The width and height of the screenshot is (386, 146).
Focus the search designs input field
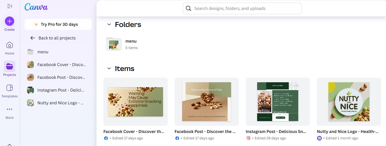pyautogui.click(x=246, y=8)
